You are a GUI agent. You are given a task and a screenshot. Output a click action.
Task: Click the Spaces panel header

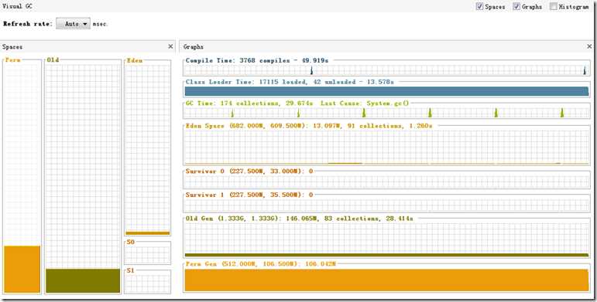87,46
